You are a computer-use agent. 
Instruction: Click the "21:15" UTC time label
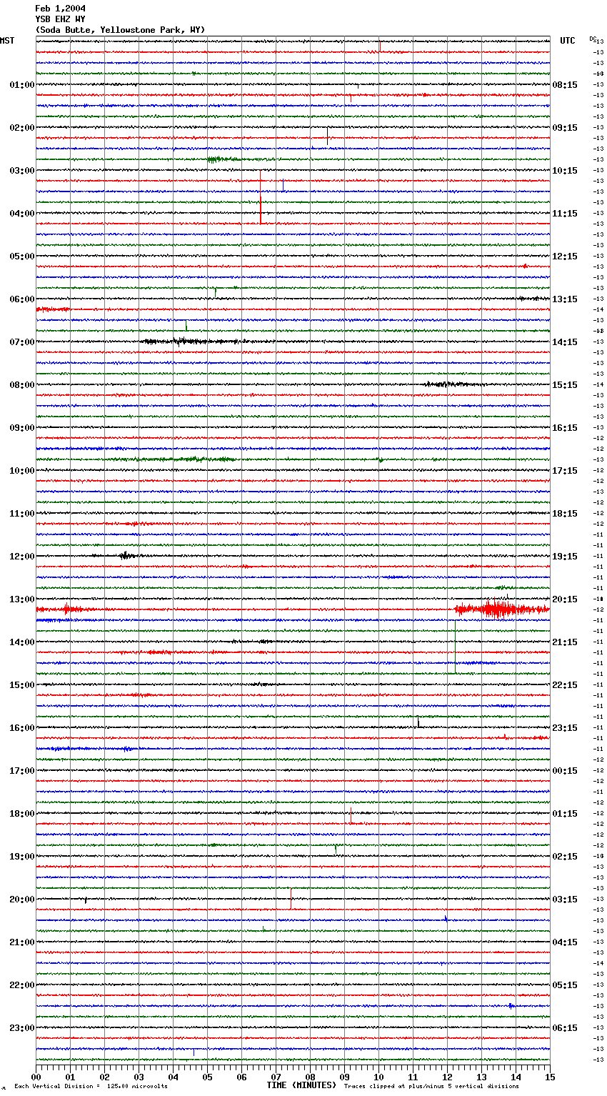click(565, 642)
